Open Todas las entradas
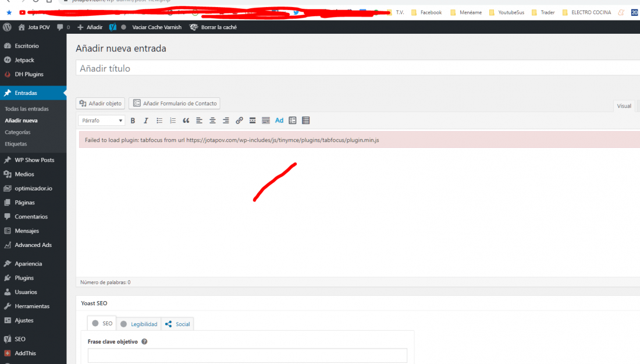The height and width of the screenshot is (364, 640). click(27, 109)
